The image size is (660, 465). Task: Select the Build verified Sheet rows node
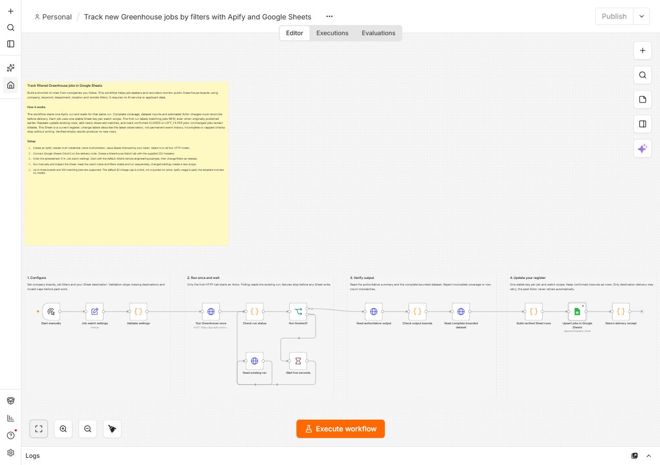click(534, 311)
